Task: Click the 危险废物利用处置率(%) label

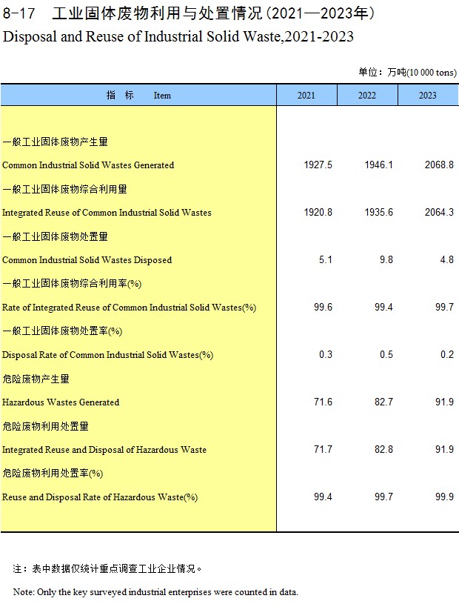Action: pos(53,473)
